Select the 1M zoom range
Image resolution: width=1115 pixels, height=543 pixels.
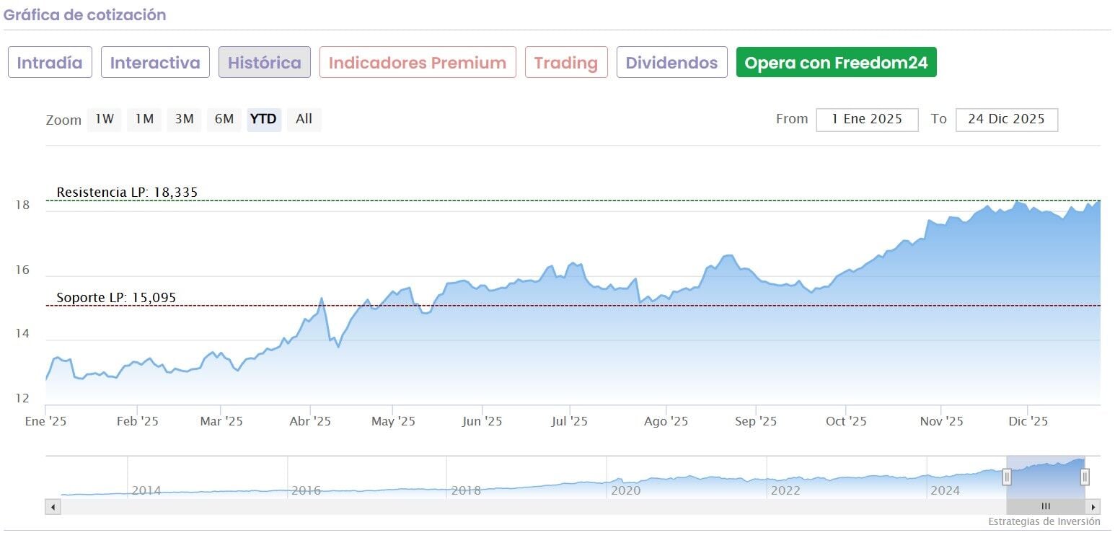pyautogui.click(x=144, y=120)
